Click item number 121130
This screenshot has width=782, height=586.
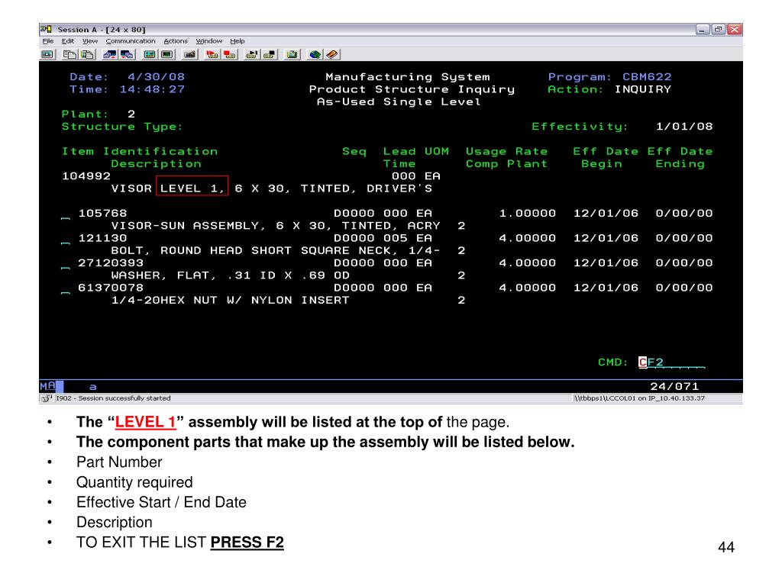pyautogui.click(x=102, y=238)
